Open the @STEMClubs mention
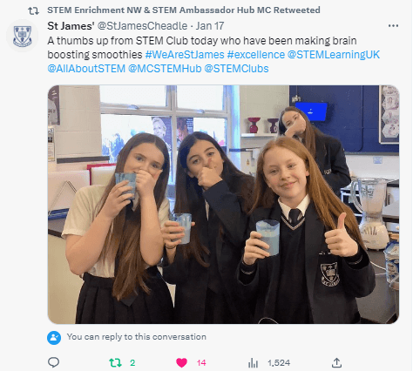The image size is (413, 371). pos(236,69)
